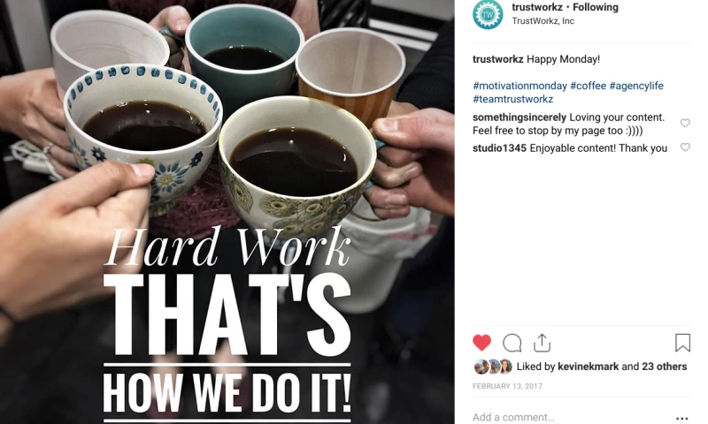Click the TrustWorkz profile avatar icon
The image size is (708, 424).
488,14
